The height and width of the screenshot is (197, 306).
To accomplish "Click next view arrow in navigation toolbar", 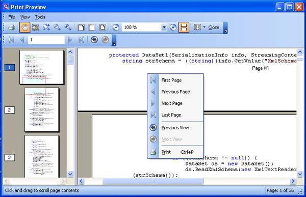I will point(105,40).
